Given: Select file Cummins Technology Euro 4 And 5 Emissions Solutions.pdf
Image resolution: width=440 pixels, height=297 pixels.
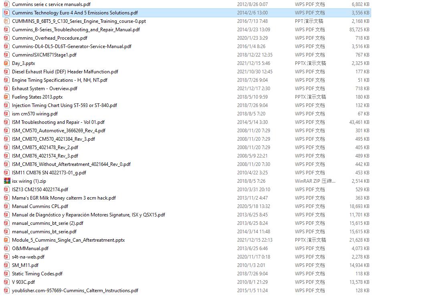Looking at the screenshot, I should pyautogui.click(x=75, y=13).
